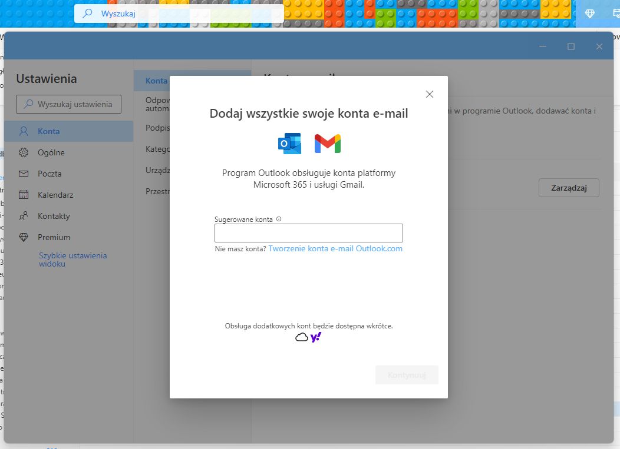Click the magnifier icon in top search bar
Image resolution: width=620 pixels, height=449 pixels.
tap(87, 14)
